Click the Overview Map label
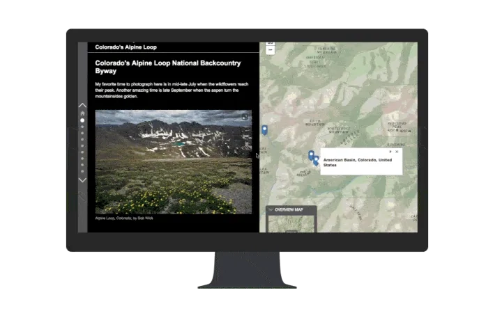Viewport: 502px width, 320px height. point(289,209)
